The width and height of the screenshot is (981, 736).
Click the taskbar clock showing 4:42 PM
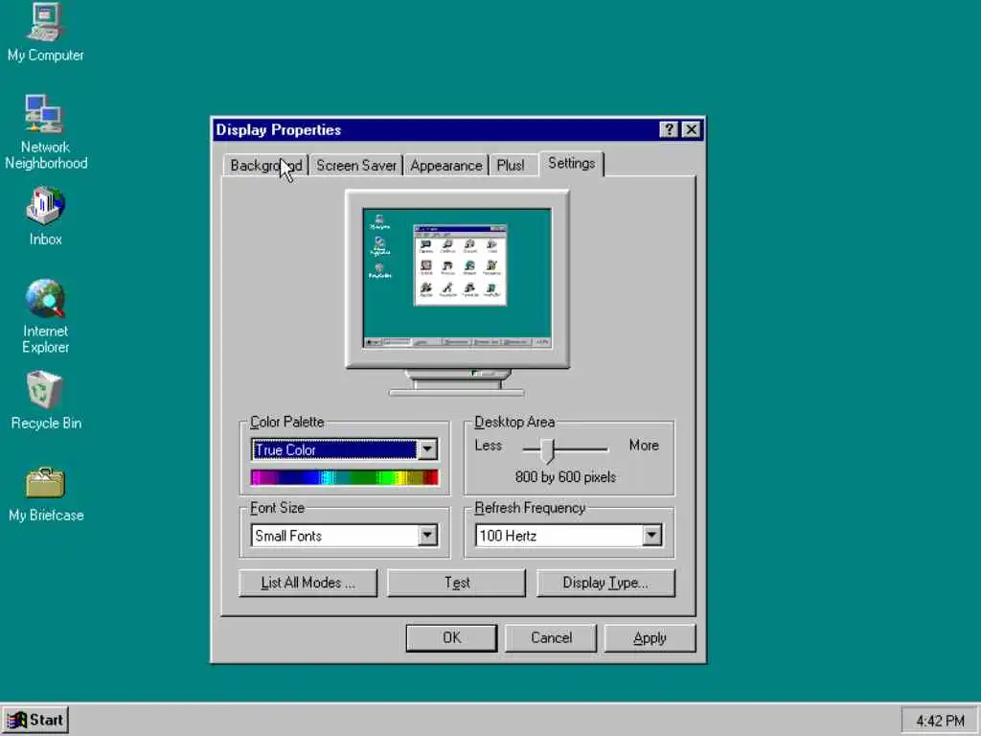(x=939, y=721)
